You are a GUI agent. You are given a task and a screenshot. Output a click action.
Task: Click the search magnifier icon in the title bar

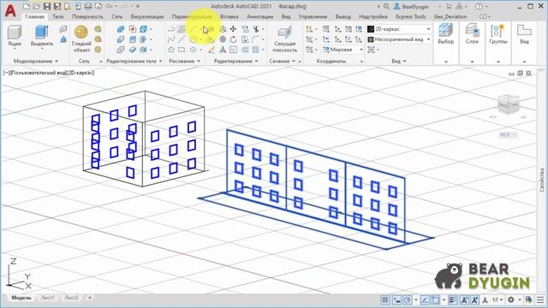click(386, 6)
